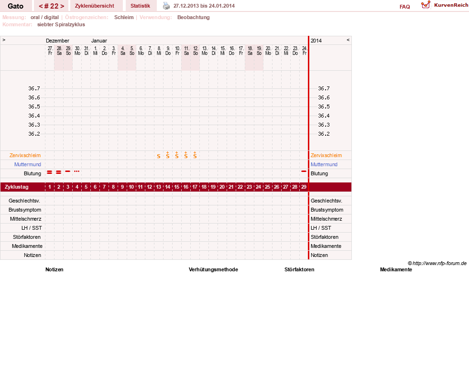The height and width of the screenshot is (374, 469).
Task: Click the S+ mucus symbol on cycle day 15
Action: pos(177,155)
